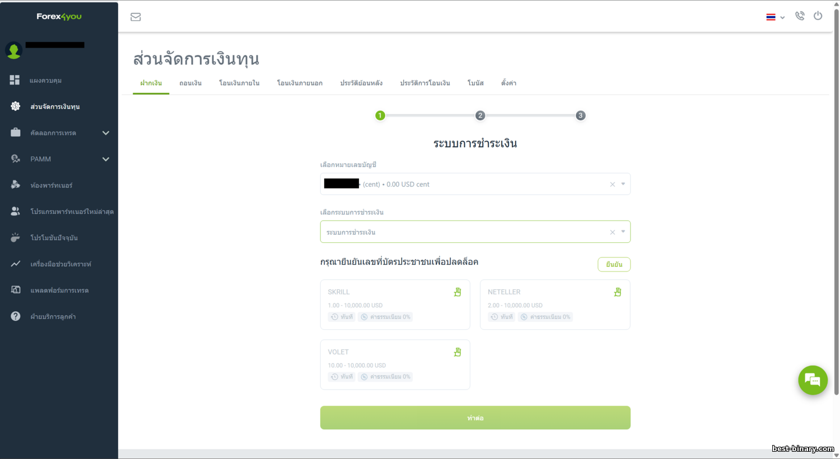
Task: Expand the PAMM sidebar menu
Action: [x=106, y=159]
